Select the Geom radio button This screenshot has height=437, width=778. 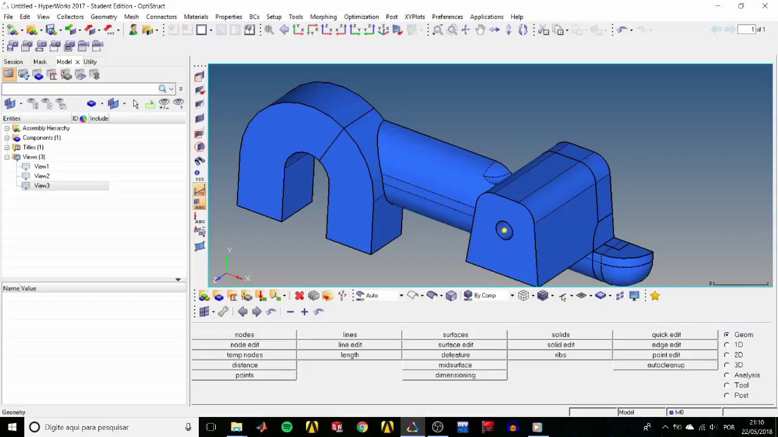(x=726, y=334)
